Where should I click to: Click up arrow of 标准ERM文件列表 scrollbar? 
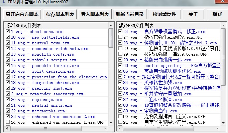click(111, 25)
